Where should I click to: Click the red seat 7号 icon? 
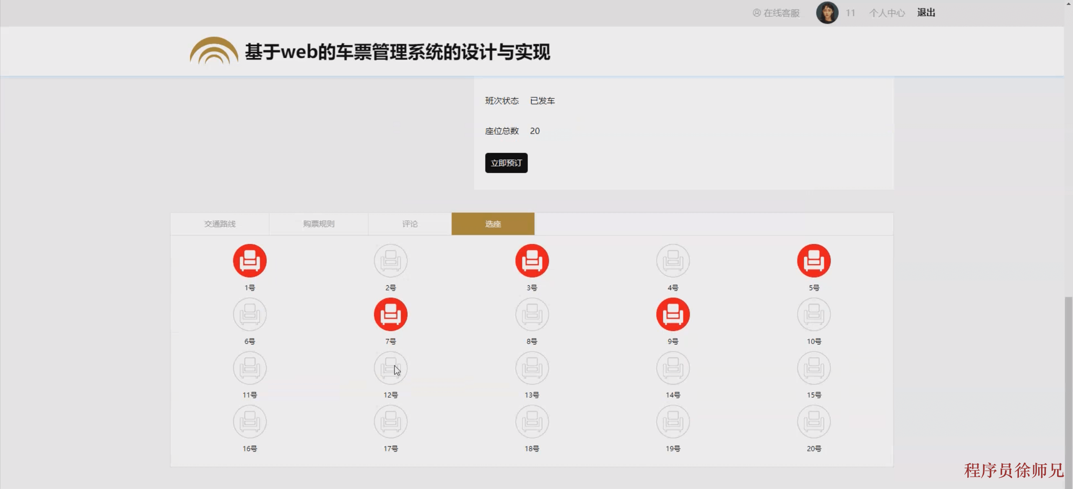(390, 314)
